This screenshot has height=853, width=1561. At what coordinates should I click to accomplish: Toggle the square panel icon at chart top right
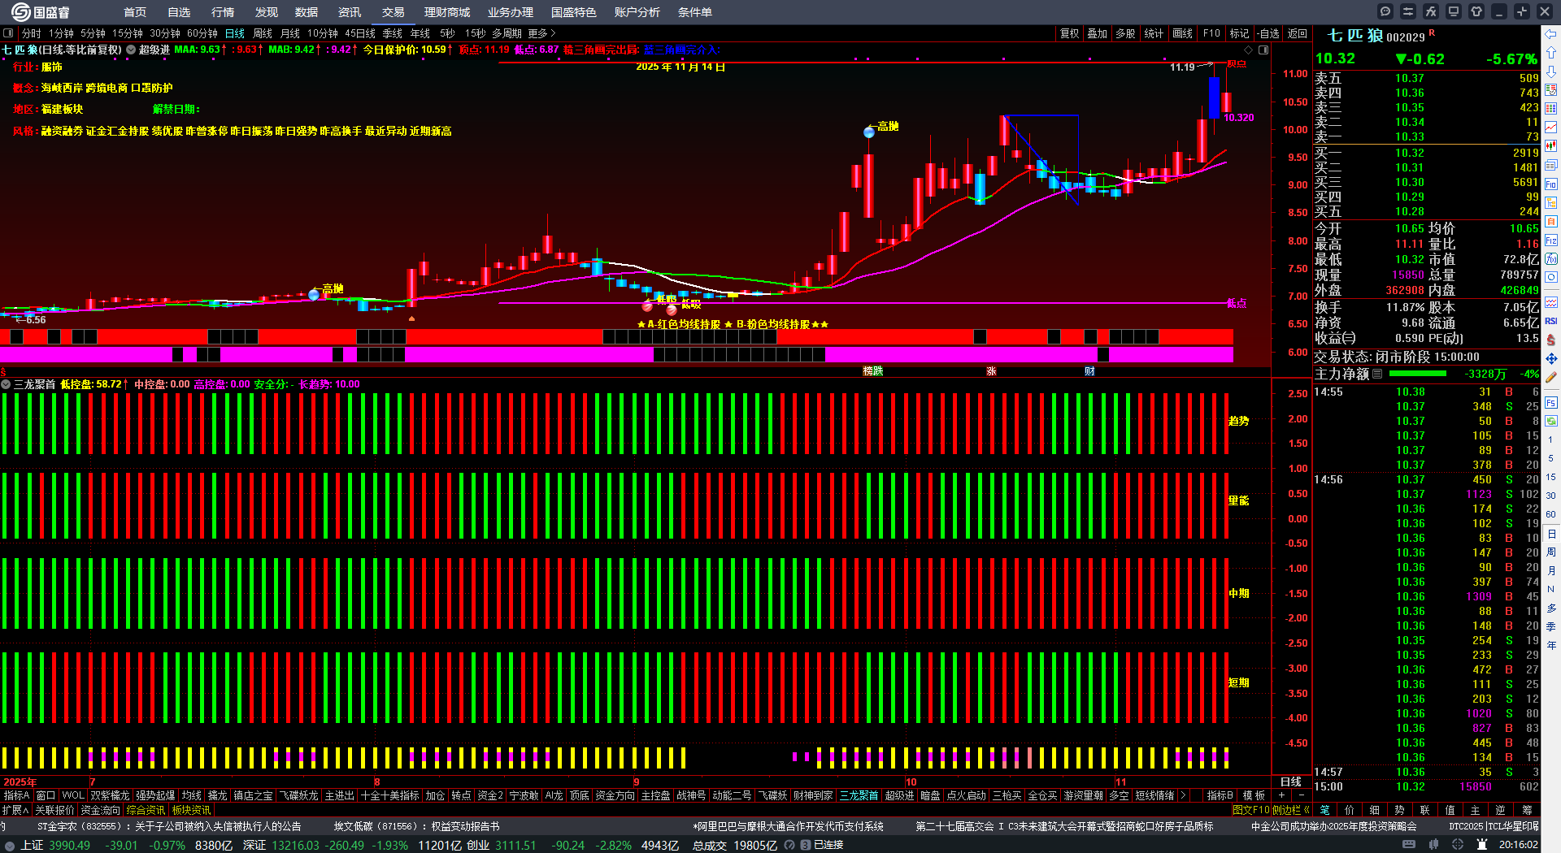click(x=1263, y=50)
